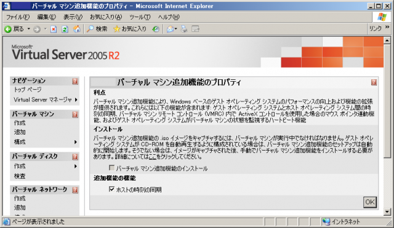Click the Internet Explorer icon in the title bar
The width and height of the screenshot is (394, 228).
(6, 6)
